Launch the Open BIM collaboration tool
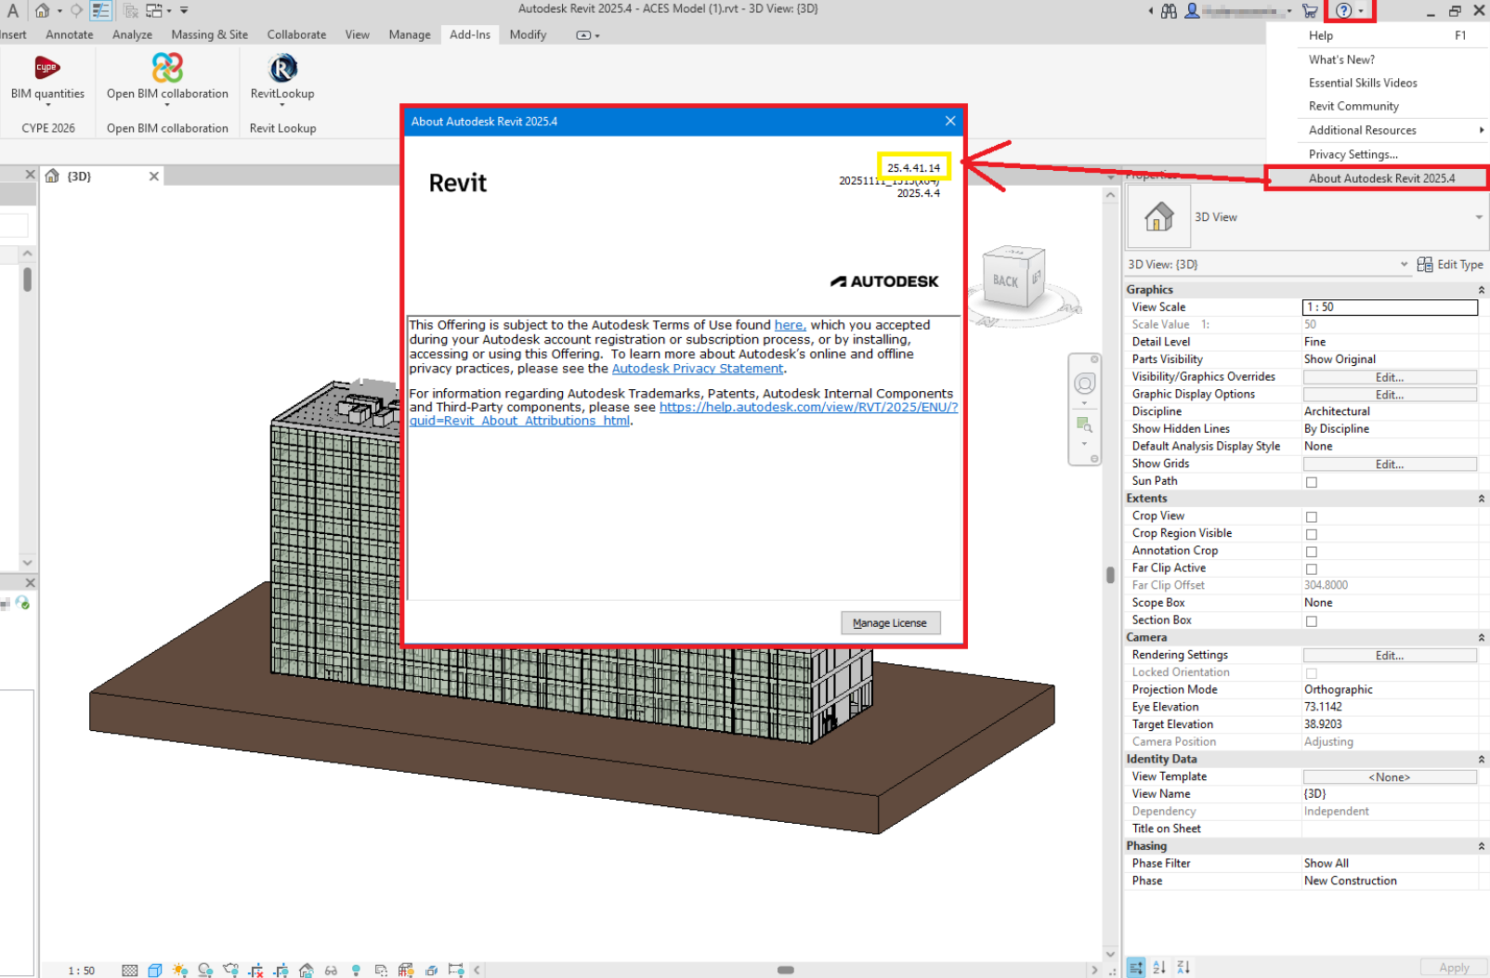Screen dimensions: 1490x978 (167, 68)
